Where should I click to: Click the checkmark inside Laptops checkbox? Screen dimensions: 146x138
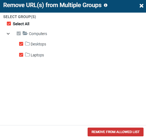click(21, 55)
